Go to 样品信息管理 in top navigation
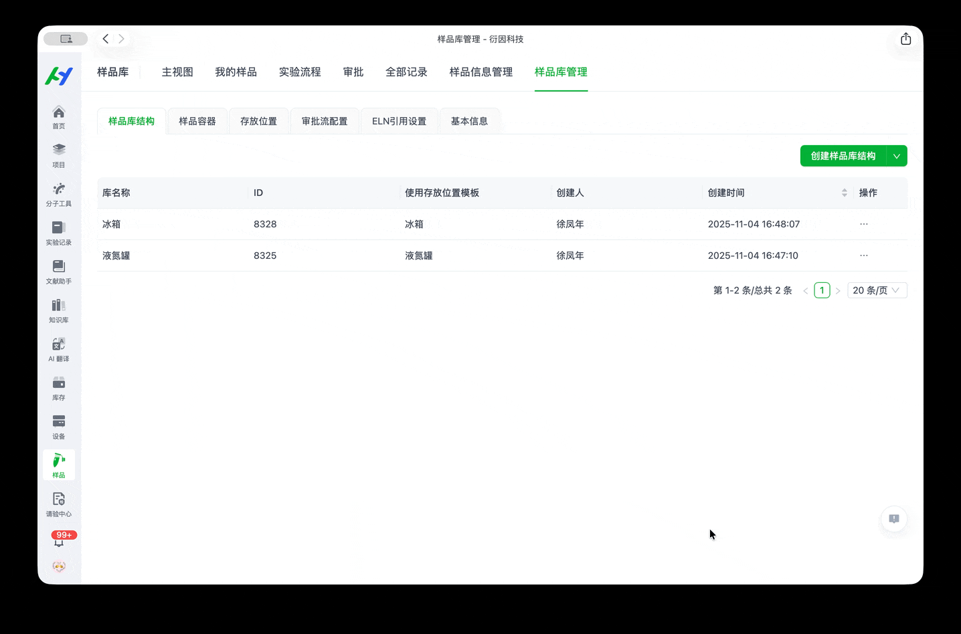961x634 pixels. 480,72
